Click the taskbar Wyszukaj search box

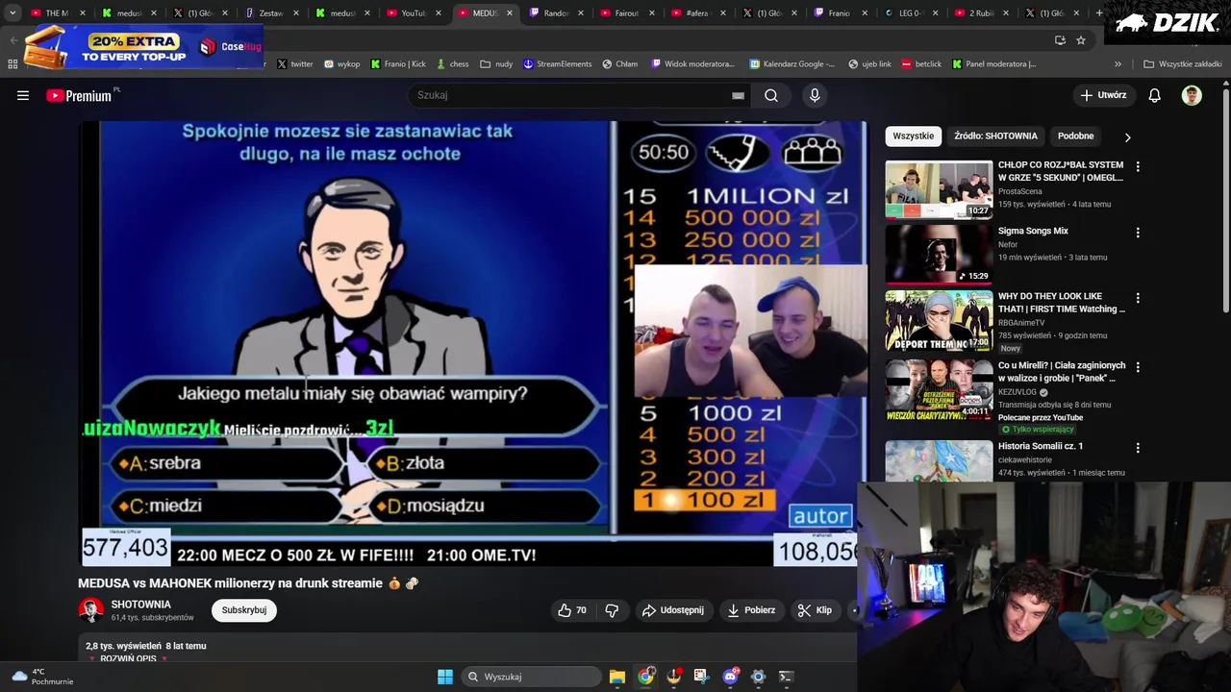pos(531,677)
